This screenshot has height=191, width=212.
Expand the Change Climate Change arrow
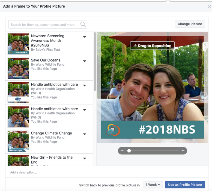[85, 134]
